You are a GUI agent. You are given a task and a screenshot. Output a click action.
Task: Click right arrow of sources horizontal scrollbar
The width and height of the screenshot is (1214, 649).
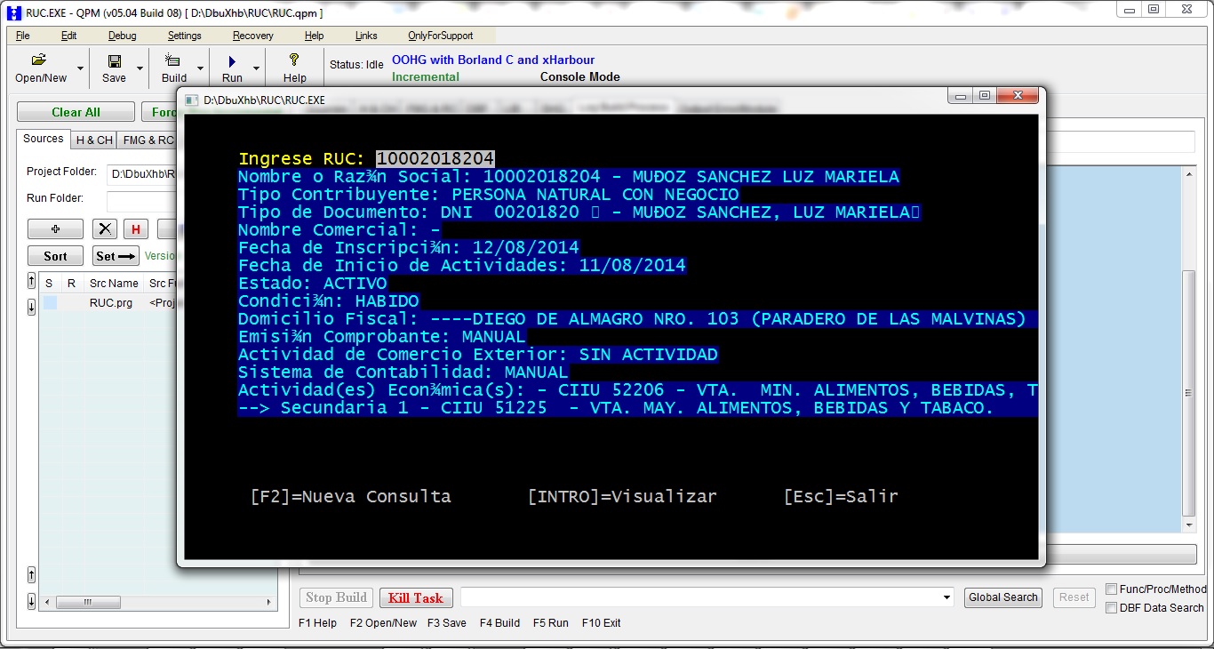(x=269, y=602)
